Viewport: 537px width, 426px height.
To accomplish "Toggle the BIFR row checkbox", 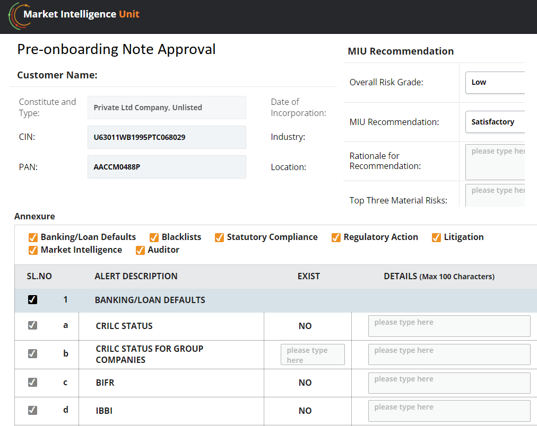I will point(33,382).
